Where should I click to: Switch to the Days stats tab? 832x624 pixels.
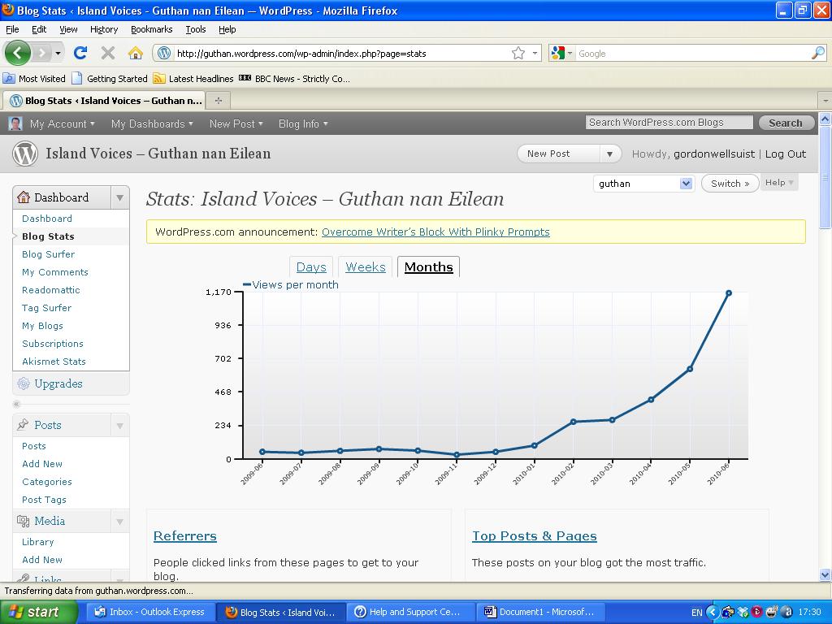[x=311, y=267]
